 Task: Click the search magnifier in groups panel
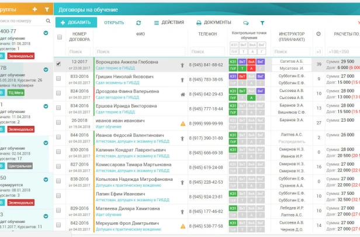47,20
